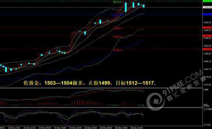Screen dimensions: 212x129
Task: Click the 23 Dec 15:01 time label
Action: pos(14,128)
